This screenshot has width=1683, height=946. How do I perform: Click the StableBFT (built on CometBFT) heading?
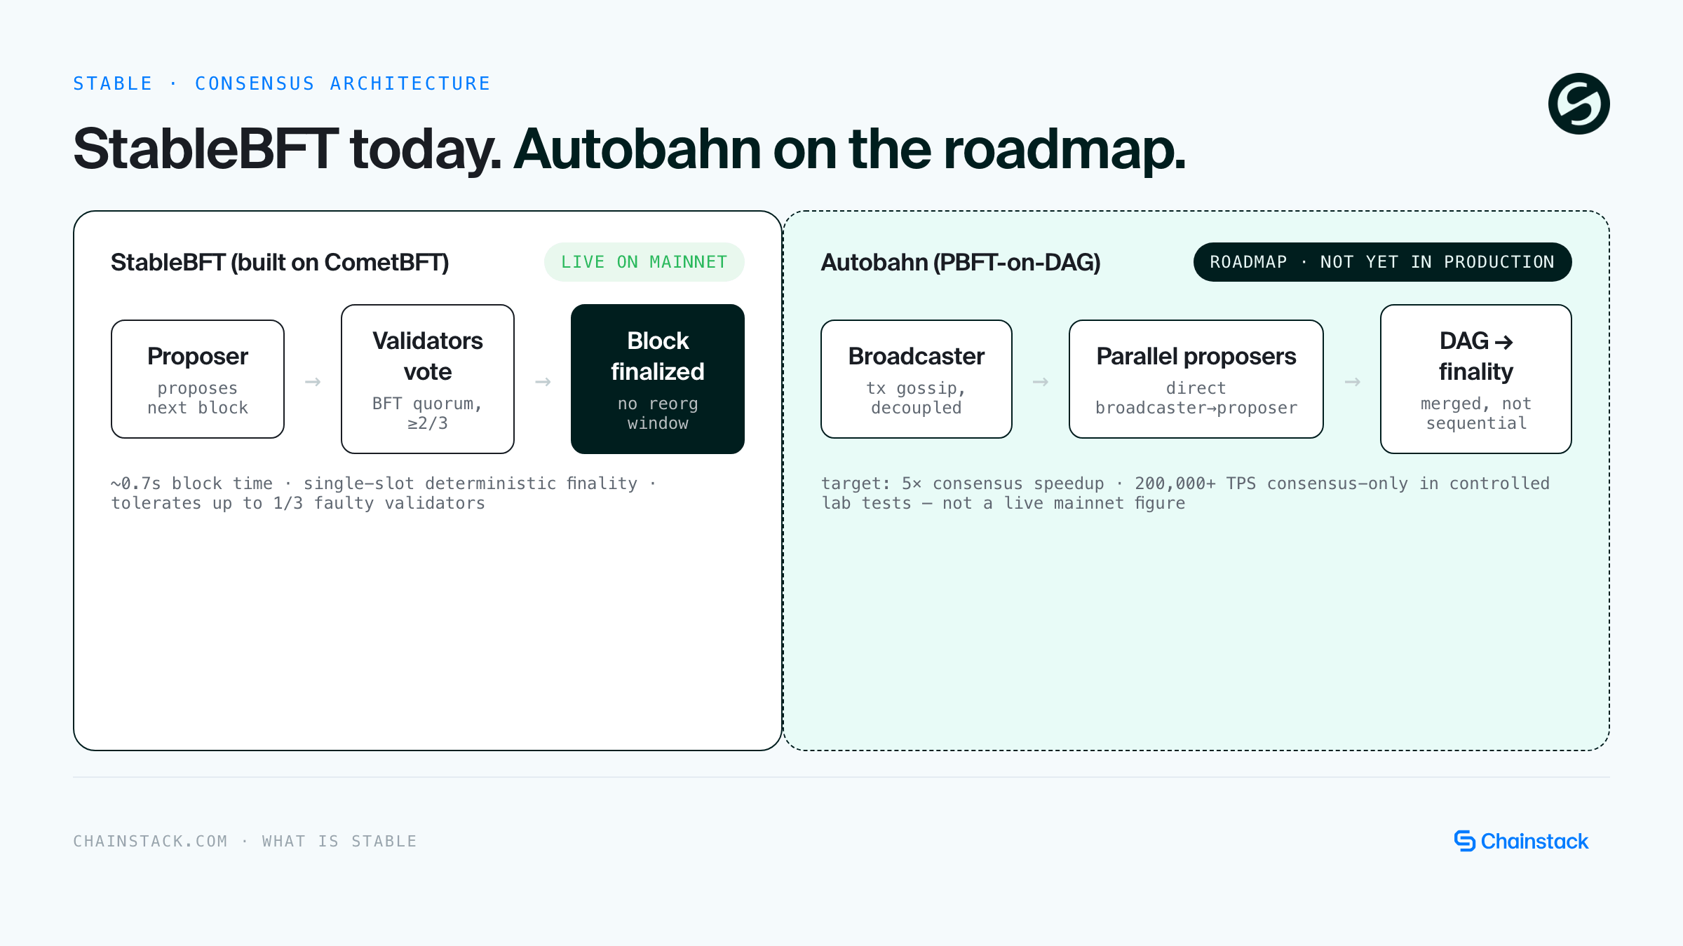click(x=280, y=262)
